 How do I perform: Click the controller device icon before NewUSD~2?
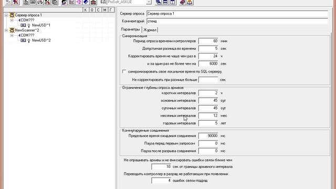click(23, 40)
